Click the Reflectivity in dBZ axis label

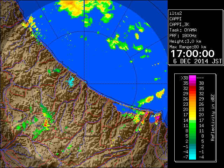[213, 118]
